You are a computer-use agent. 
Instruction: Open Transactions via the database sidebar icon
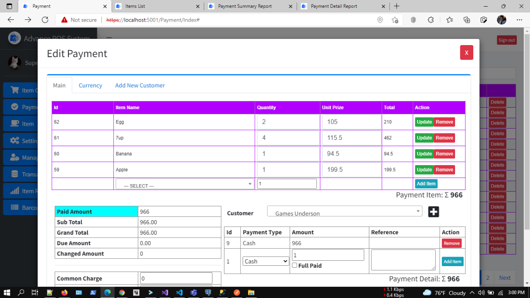14,174
